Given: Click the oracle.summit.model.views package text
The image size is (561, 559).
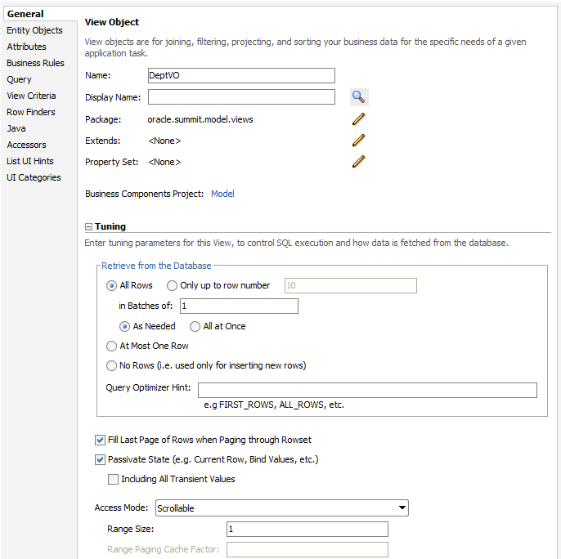Looking at the screenshot, I should 200,119.
